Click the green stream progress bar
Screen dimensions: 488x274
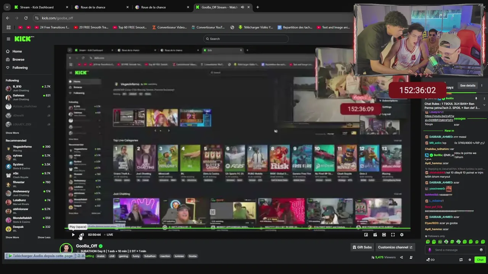coord(237,229)
